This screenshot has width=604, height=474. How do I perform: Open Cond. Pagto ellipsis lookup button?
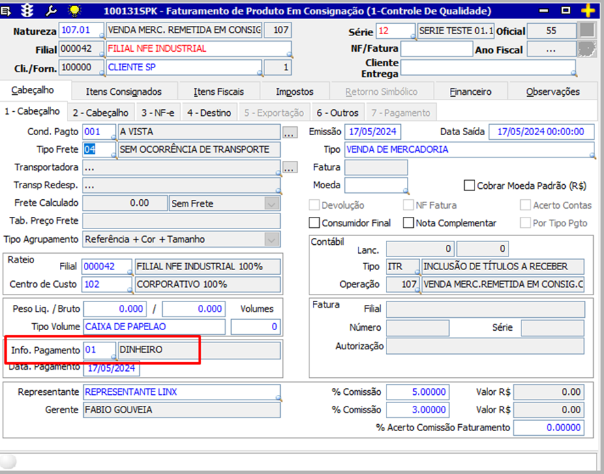[290, 132]
